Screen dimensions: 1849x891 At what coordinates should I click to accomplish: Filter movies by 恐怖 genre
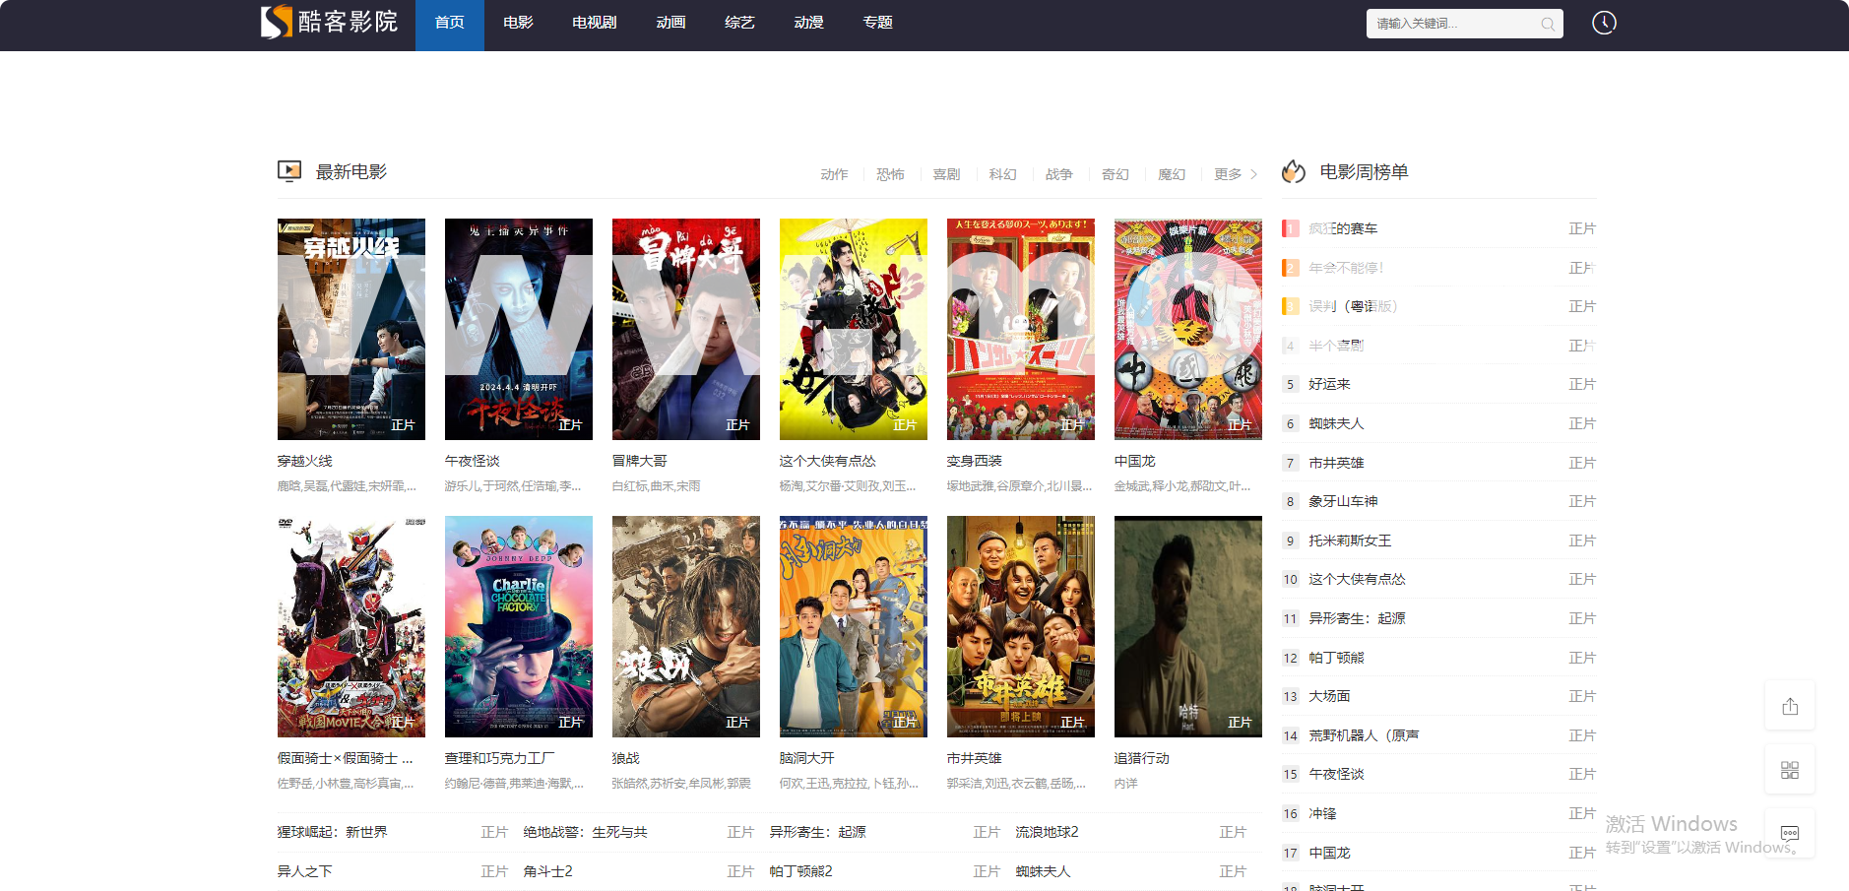(890, 174)
